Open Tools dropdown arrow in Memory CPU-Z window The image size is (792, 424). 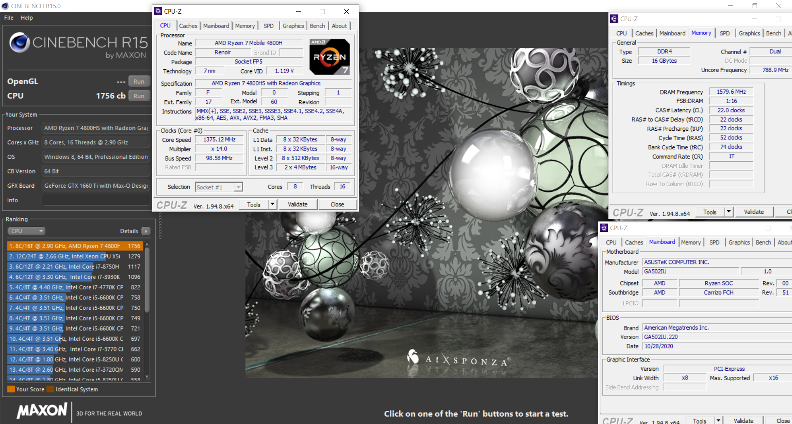pyautogui.click(x=729, y=212)
